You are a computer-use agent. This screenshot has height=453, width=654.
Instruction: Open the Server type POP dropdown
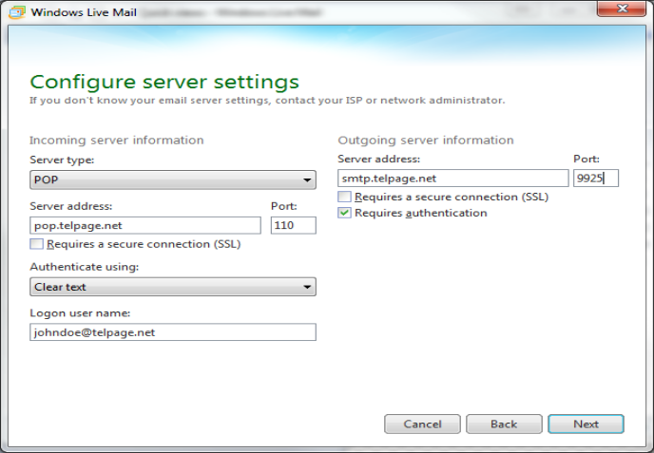173,180
